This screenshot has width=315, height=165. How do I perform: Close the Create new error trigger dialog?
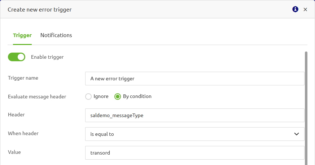click(305, 9)
